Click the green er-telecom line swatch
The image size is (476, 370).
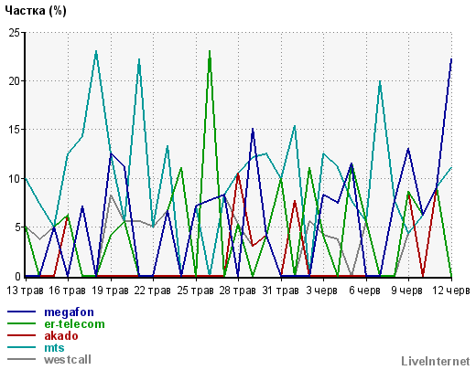(21, 323)
